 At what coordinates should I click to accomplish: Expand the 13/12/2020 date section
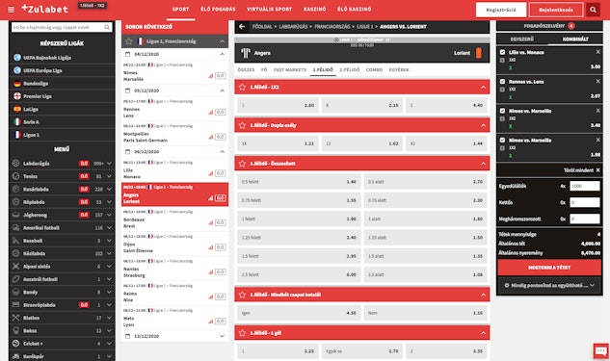(x=223, y=336)
